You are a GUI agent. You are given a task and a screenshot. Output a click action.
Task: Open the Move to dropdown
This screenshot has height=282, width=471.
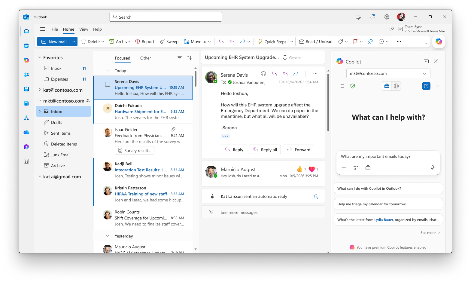(209, 41)
